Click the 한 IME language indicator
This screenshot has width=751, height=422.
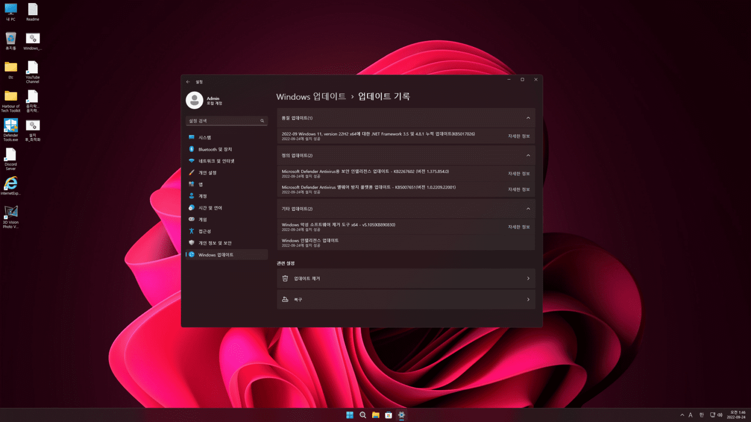click(701, 415)
